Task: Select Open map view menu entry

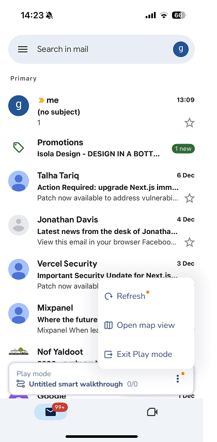Action: coord(146,325)
